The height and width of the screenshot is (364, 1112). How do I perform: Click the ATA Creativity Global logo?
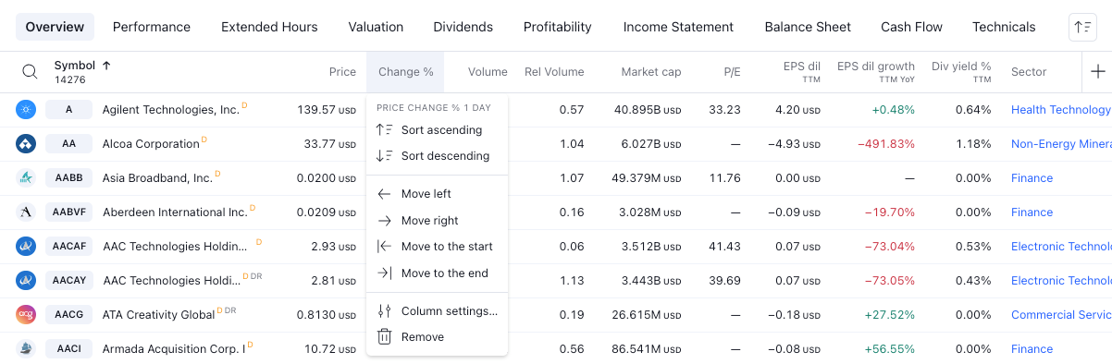[x=26, y=315]
